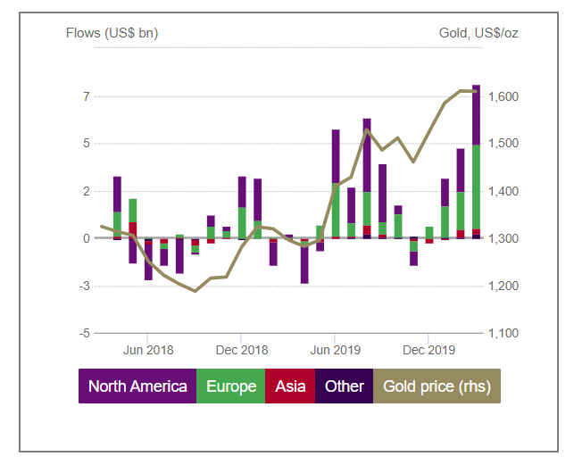
Task: Click the Jun 2018 x-axis label
Action: tap(148, 349)
